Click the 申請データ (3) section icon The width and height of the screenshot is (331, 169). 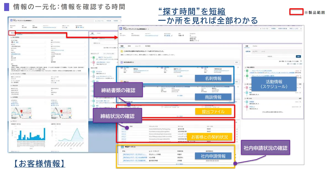tap(123, 147)
